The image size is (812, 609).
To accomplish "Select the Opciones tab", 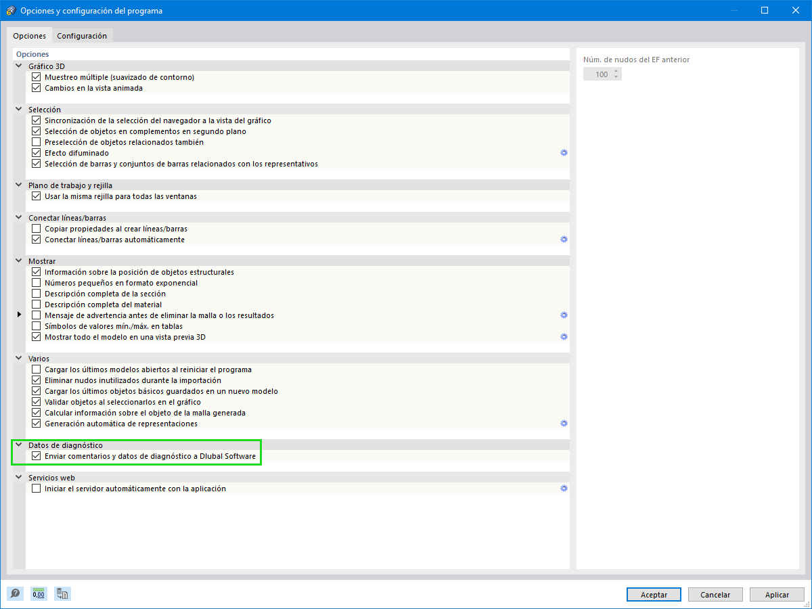I will coord(30,36).
